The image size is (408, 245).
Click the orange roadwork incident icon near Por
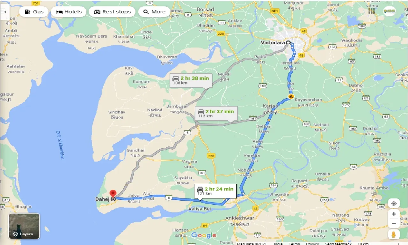point(291,96)
